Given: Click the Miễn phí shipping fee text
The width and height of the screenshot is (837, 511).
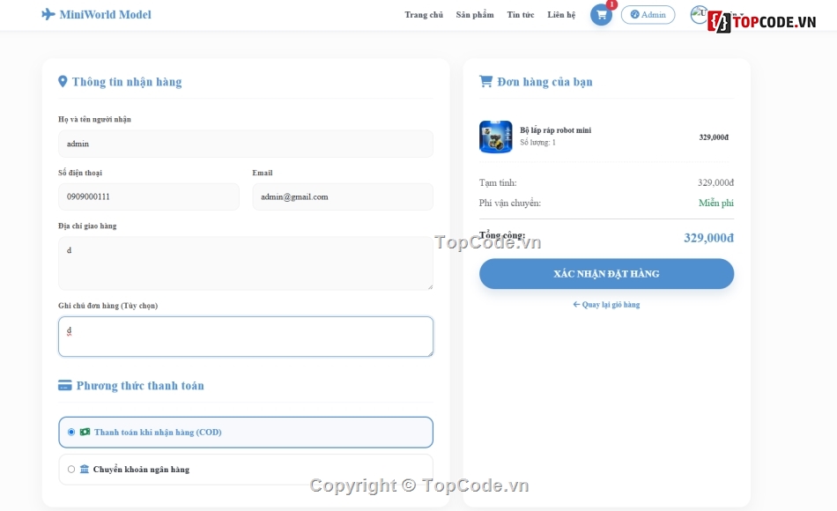Looking at the screenshot, I should 715,203.
